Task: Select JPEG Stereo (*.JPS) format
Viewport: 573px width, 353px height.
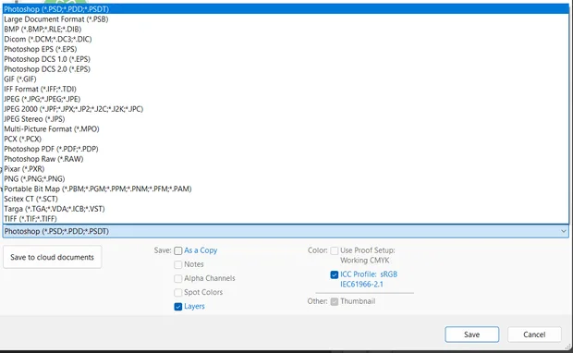Action: 286,119
